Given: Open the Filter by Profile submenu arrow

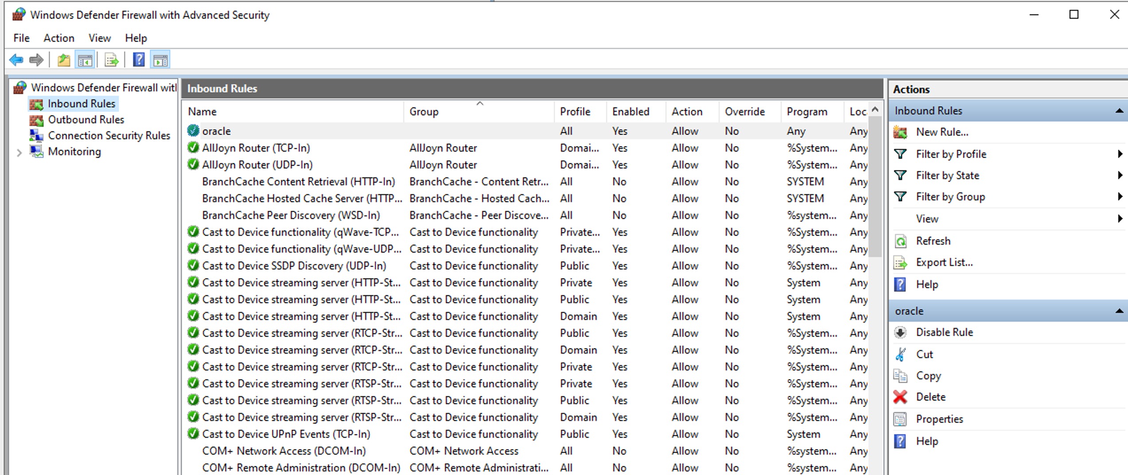Looking at the screenshot, I should tap(1120, 154).
